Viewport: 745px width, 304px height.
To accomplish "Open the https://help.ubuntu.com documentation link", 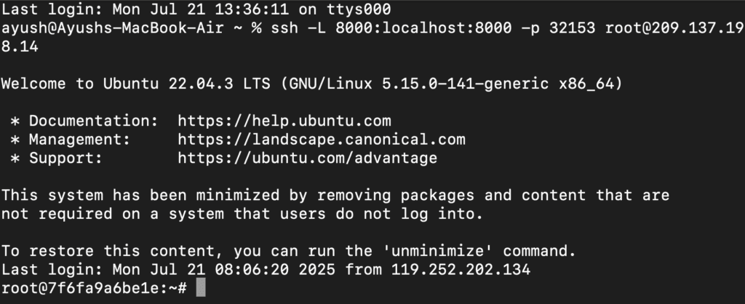I will point(284,121).
